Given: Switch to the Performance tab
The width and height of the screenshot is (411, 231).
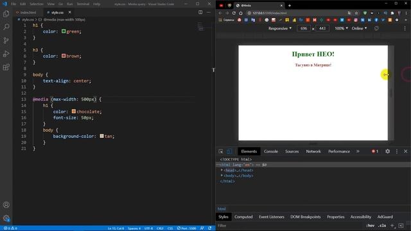Looking at the screenshot, I should pos(339,151).
